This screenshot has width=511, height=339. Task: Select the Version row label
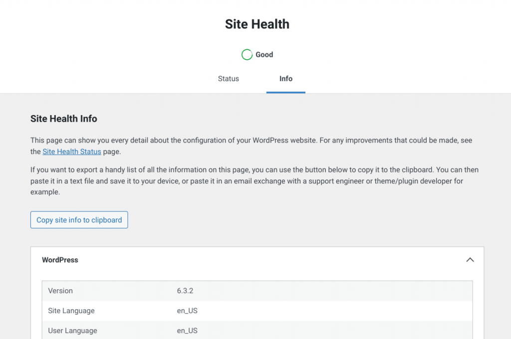pos(60,291)
